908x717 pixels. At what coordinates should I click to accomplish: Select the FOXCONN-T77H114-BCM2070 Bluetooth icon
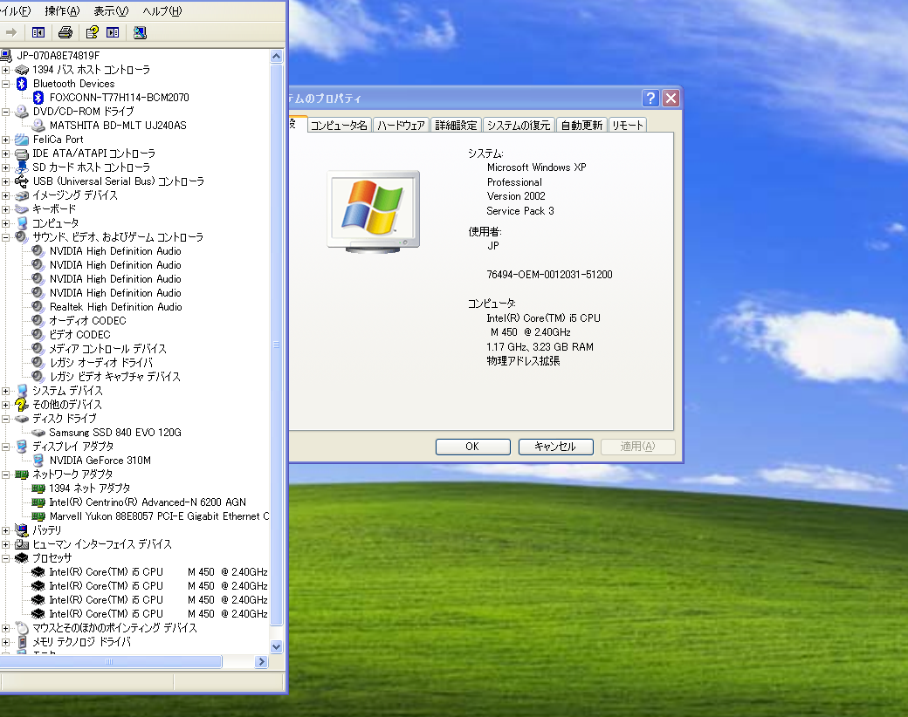tap(38, 98)
